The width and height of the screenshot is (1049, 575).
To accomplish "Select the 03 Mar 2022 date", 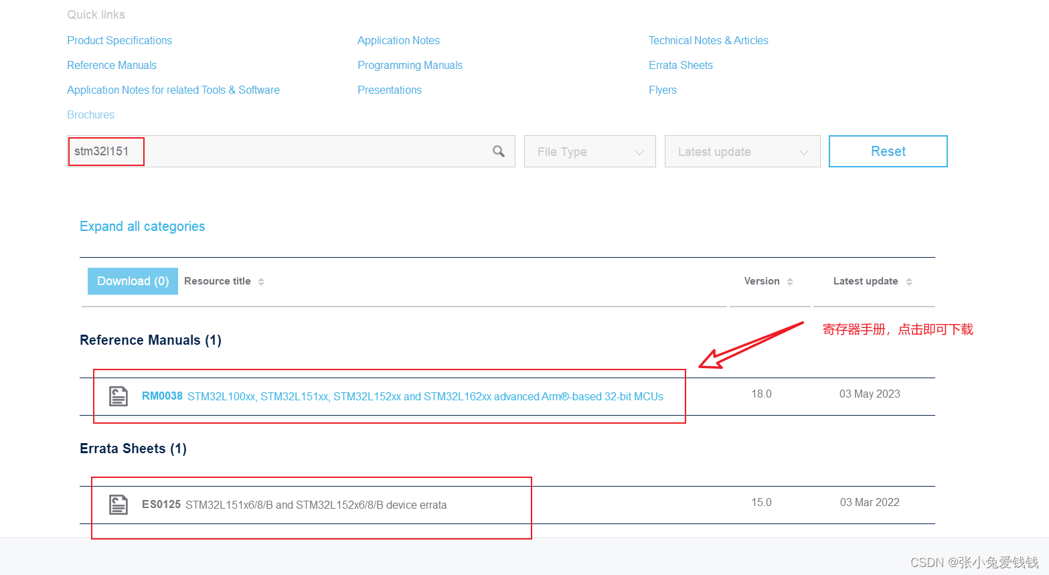I will pyautogui.click(x=870, y=502).
